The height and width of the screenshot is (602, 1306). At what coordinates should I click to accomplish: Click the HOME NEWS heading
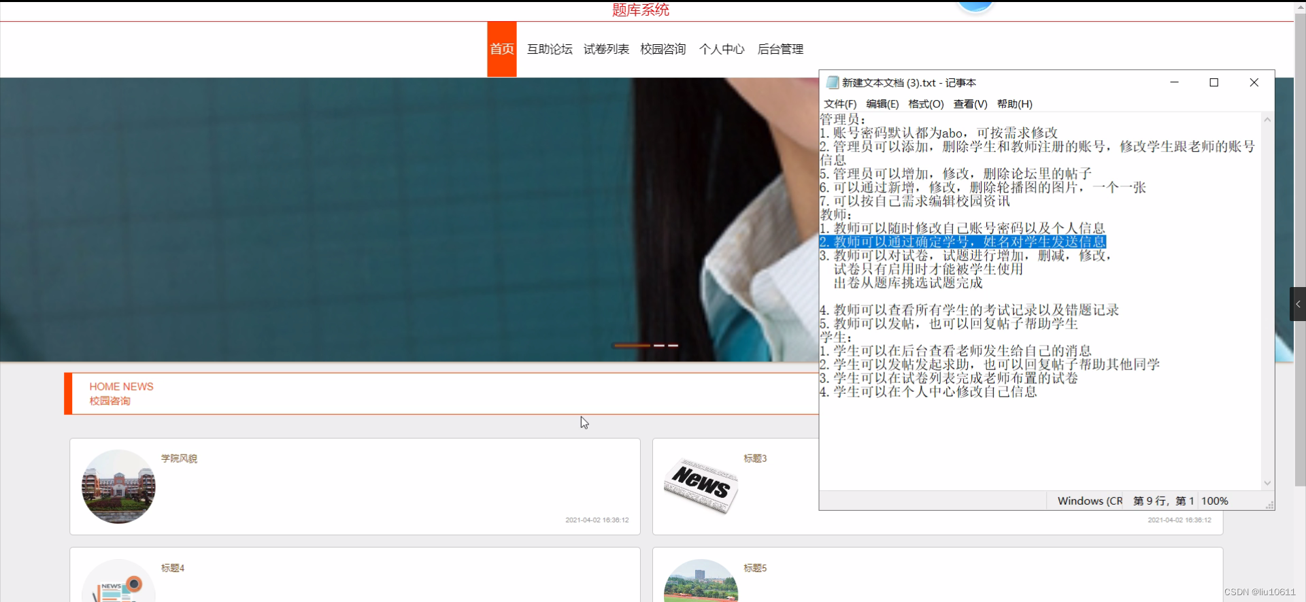click(121, 386)
